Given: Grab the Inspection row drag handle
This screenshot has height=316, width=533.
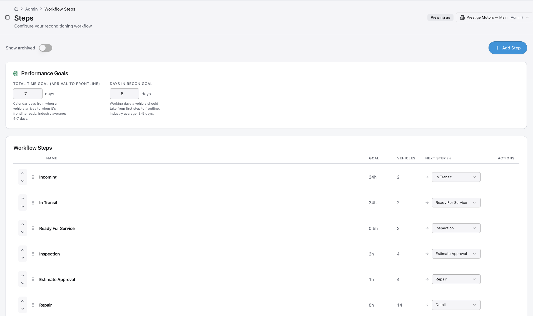Looking at the screenshot, I should click(33, 254).
